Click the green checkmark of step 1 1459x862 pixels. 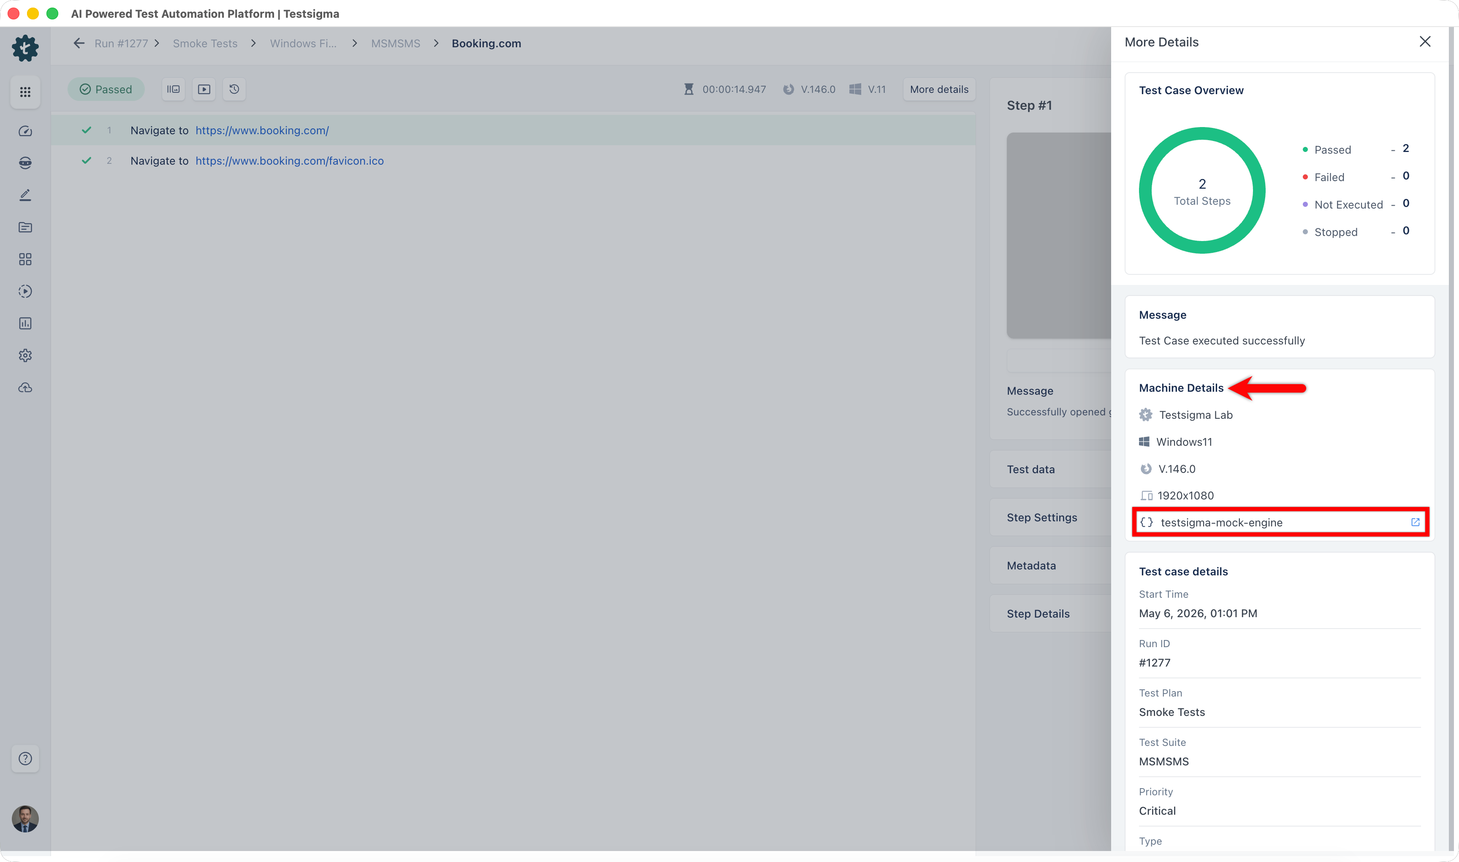pos(87,130)
